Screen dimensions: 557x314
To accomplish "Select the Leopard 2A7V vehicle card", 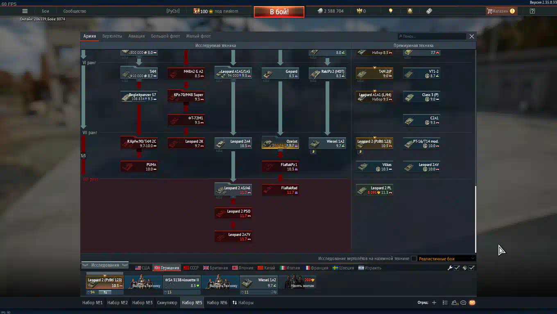I will click(233, 237).
